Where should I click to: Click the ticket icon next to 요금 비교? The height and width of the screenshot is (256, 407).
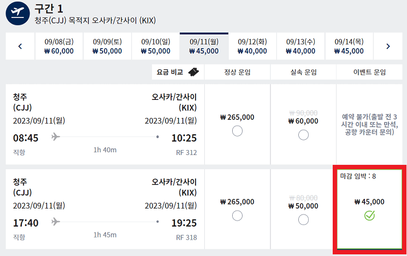point(193,72)
